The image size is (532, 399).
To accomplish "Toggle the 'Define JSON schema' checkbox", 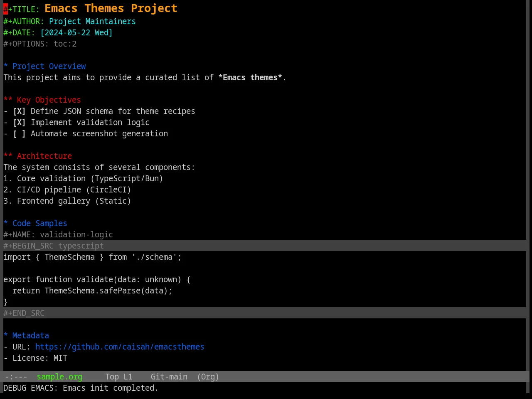I will [x=19, y=111].
